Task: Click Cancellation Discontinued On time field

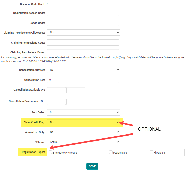Action: coord(76,102)
